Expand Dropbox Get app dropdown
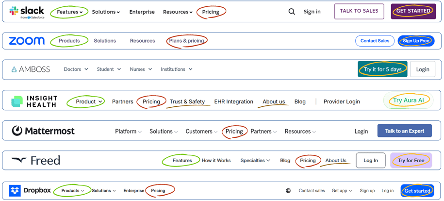Image resolution: width=444 pixels, height=201 pixels. (342, 191)
